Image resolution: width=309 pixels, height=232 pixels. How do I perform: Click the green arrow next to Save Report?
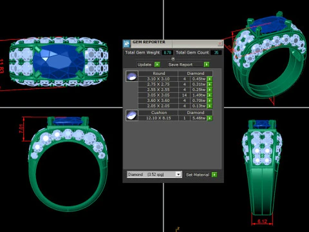(207, 64)
